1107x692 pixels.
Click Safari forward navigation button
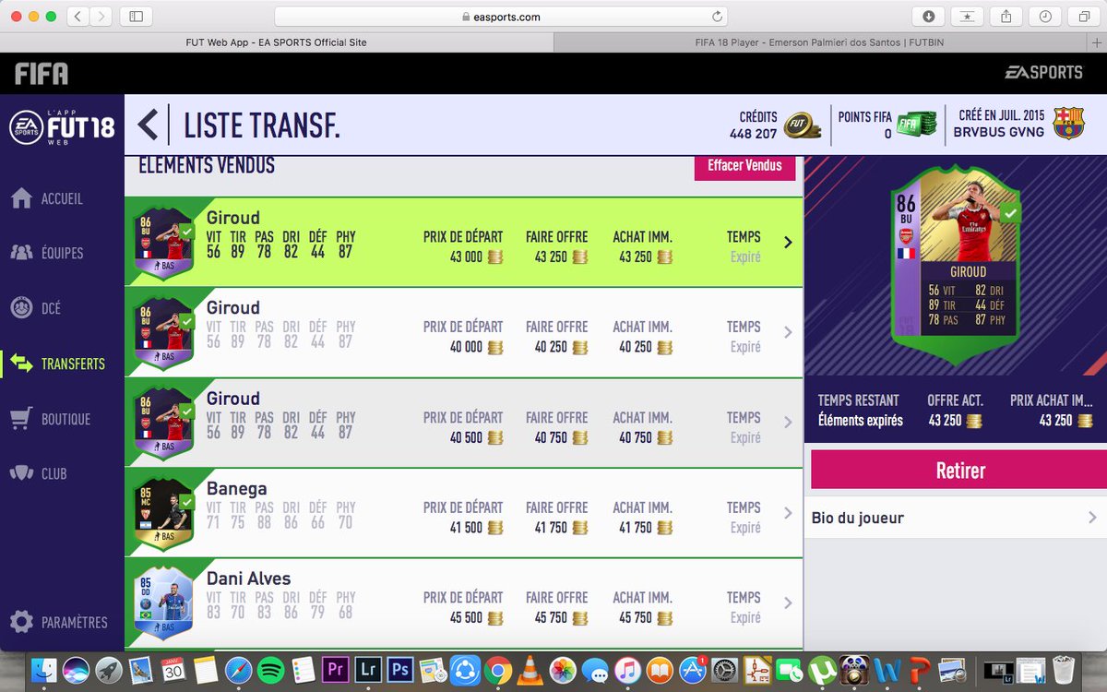[x=101, y=17]
